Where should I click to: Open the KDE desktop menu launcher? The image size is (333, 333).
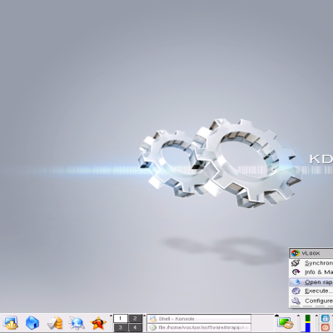[x=11, y=323]
